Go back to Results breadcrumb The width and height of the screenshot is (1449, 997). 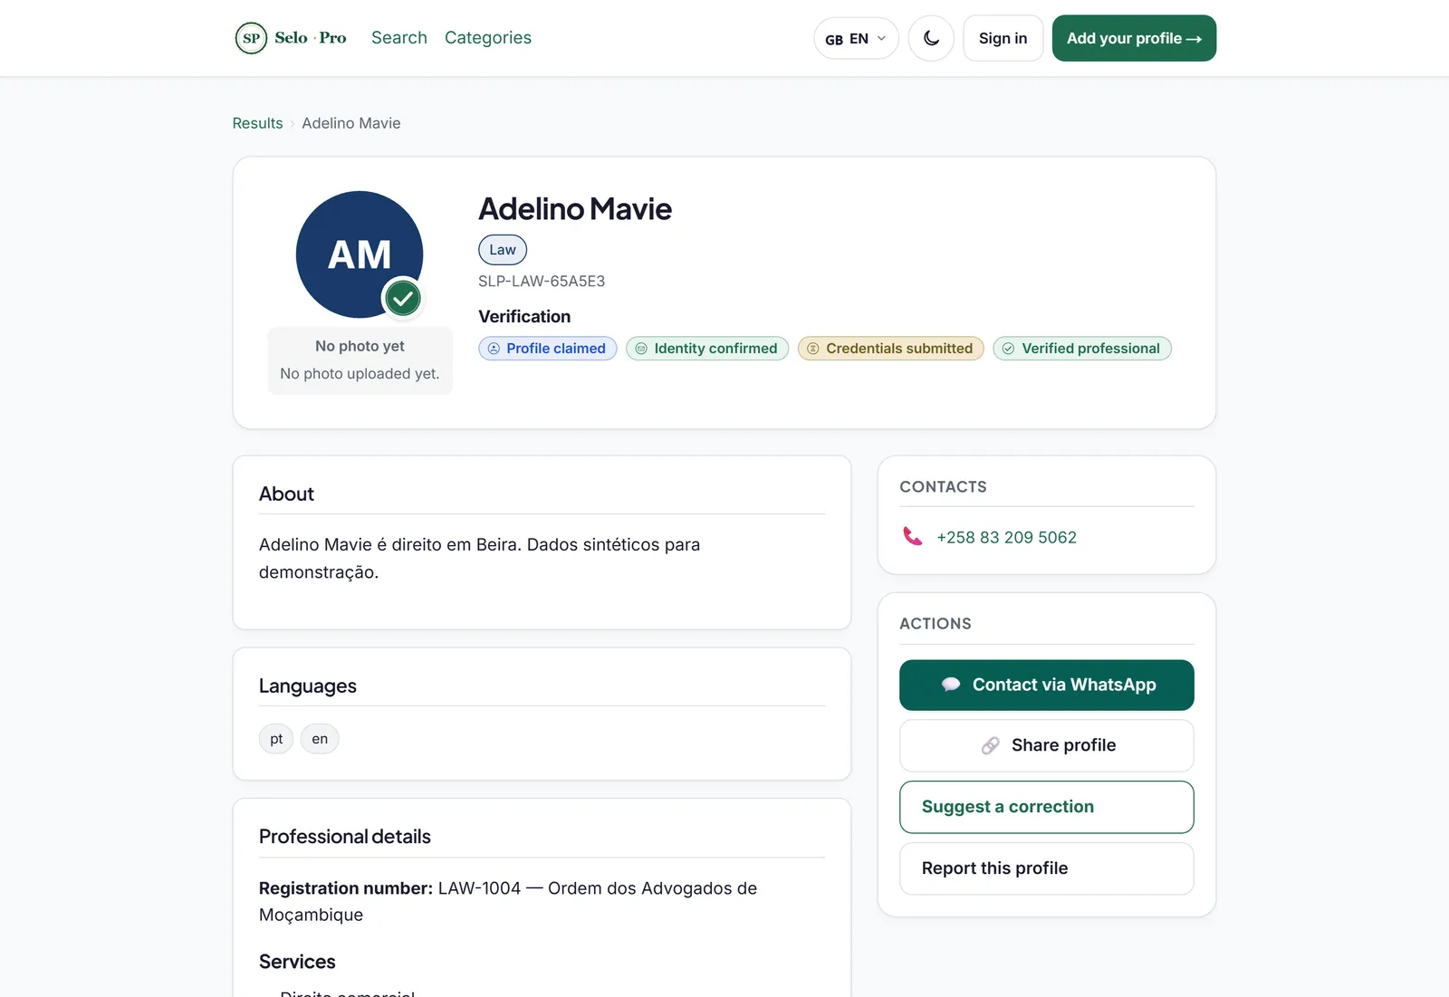(x=257, y=123)
